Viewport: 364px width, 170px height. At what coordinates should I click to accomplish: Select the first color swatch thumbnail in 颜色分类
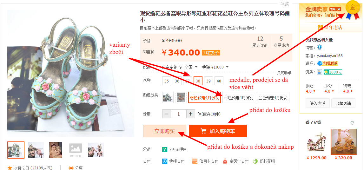point(168,97)
